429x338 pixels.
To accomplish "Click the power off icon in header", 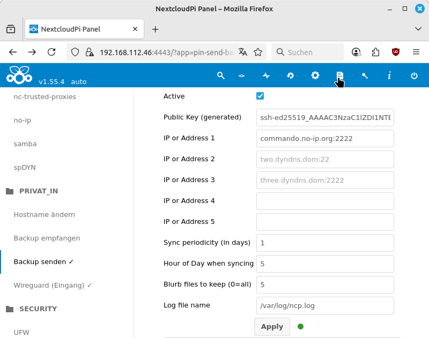I will click(414, 76).
